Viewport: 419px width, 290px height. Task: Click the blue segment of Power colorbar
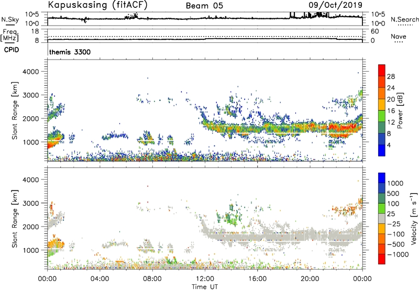click(382, 150)
